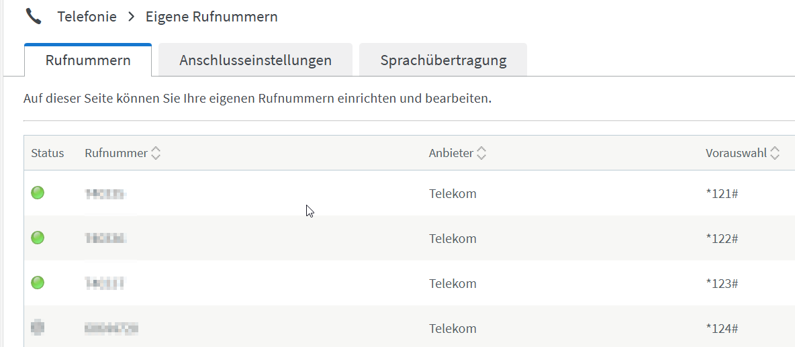Image resolution: width=795 pixels, height=347 pixels.
Task: Click the phone icon beside Telefonie
Action: (x=34, y=16)
